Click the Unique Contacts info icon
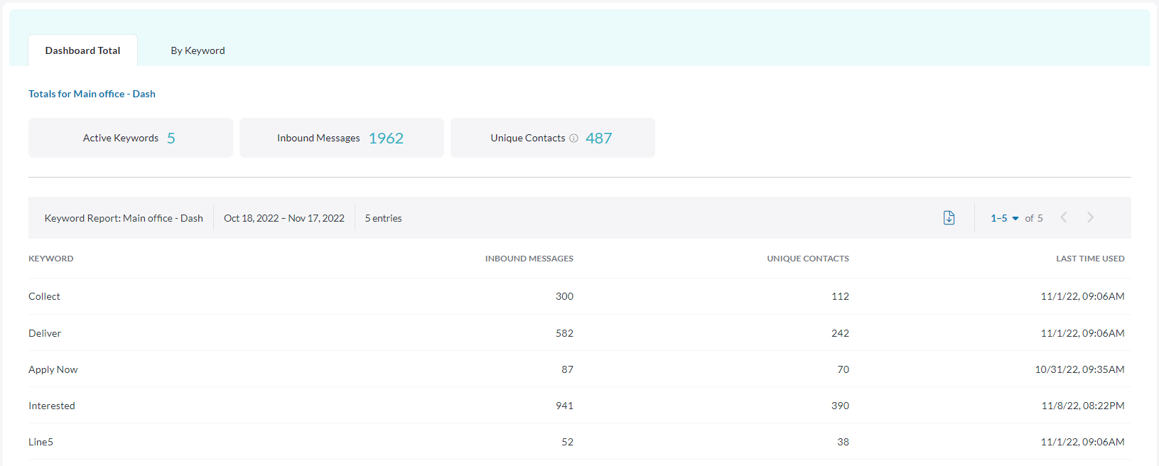Image resolution: width=1159 pixels, height=466 pixels. 573,139
